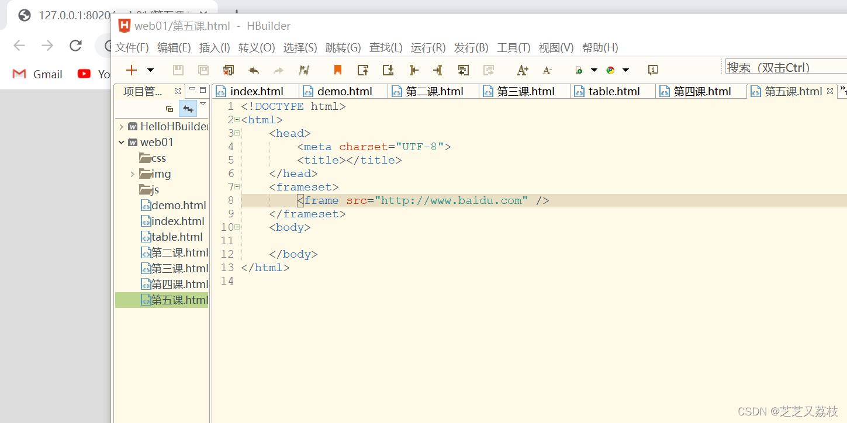Click Collapse All icon in project panel
The height and width of the screenshot is (423, 847).
point(170,109)
